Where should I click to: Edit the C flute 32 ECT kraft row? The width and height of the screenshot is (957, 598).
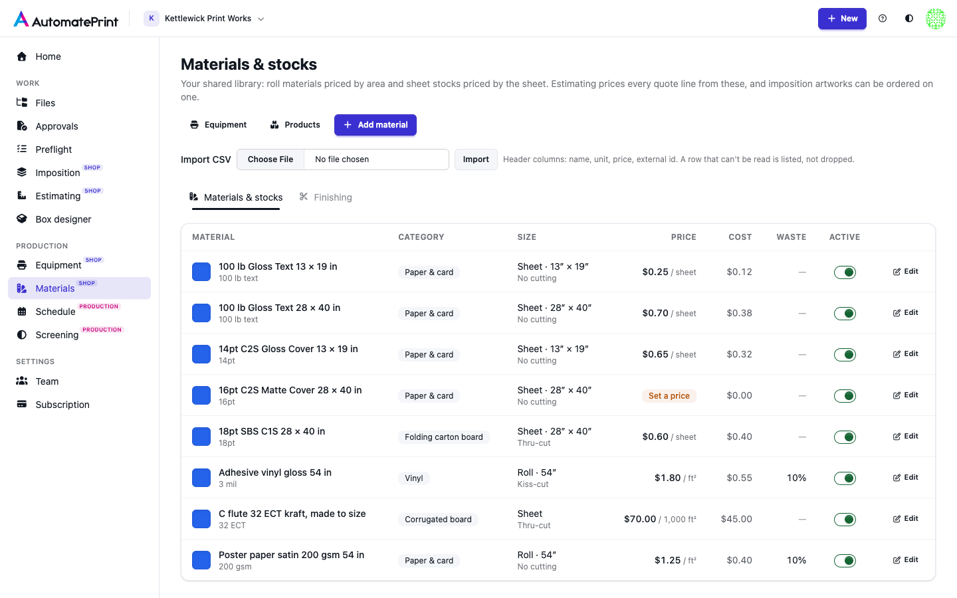(906, 519)
